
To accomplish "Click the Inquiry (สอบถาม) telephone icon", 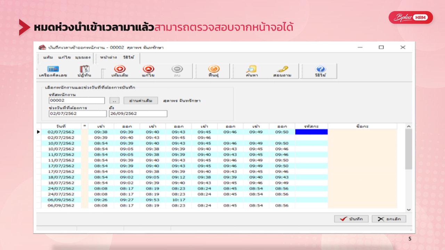I will pos(282,69).
